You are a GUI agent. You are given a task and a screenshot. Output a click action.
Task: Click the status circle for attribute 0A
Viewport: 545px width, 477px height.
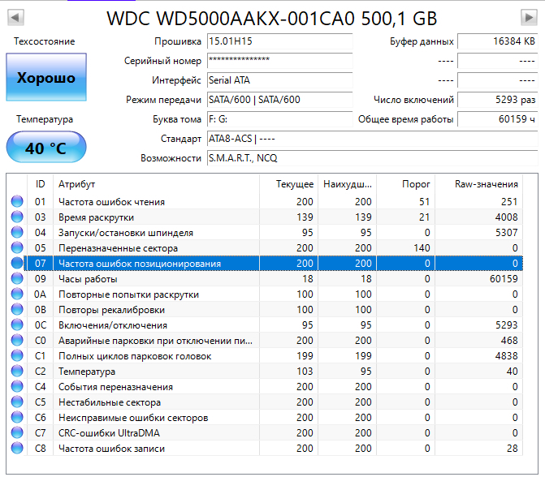pos(17,294)
